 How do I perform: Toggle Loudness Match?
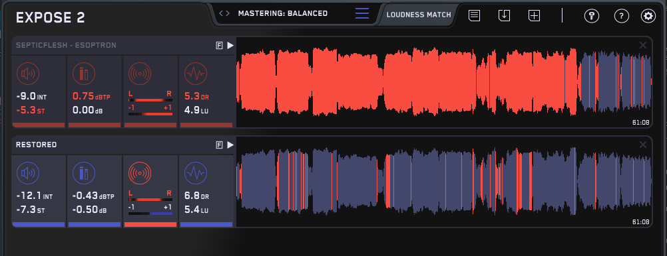pos(419,15)
